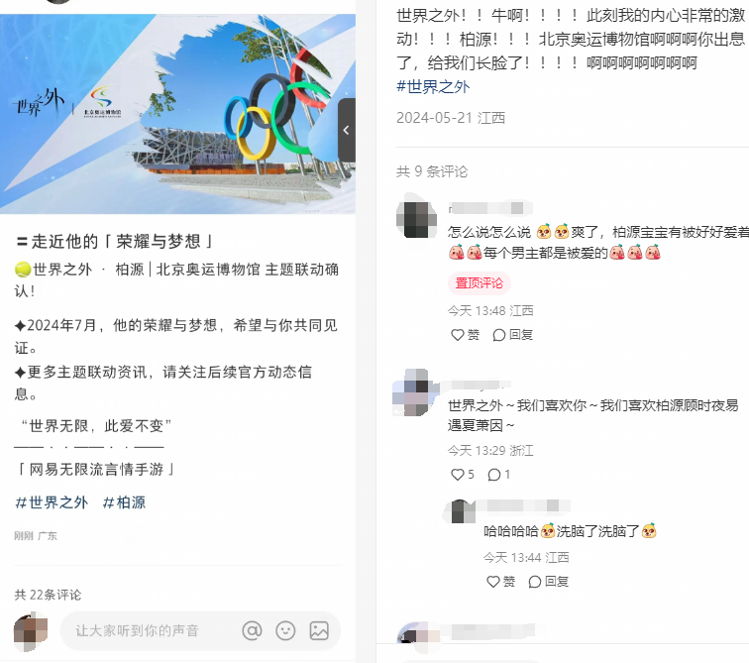Like the comment with 5 likes
The image size is (749, 663).
463,475
